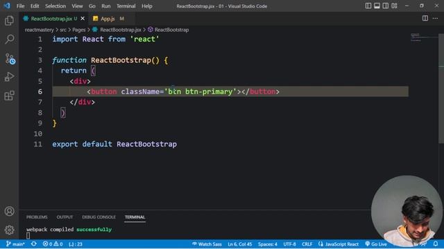Toggle primary side bar layout icon
Image resolution: width=444 pixels, height=249 pixels.
click(x=368, y=6)
